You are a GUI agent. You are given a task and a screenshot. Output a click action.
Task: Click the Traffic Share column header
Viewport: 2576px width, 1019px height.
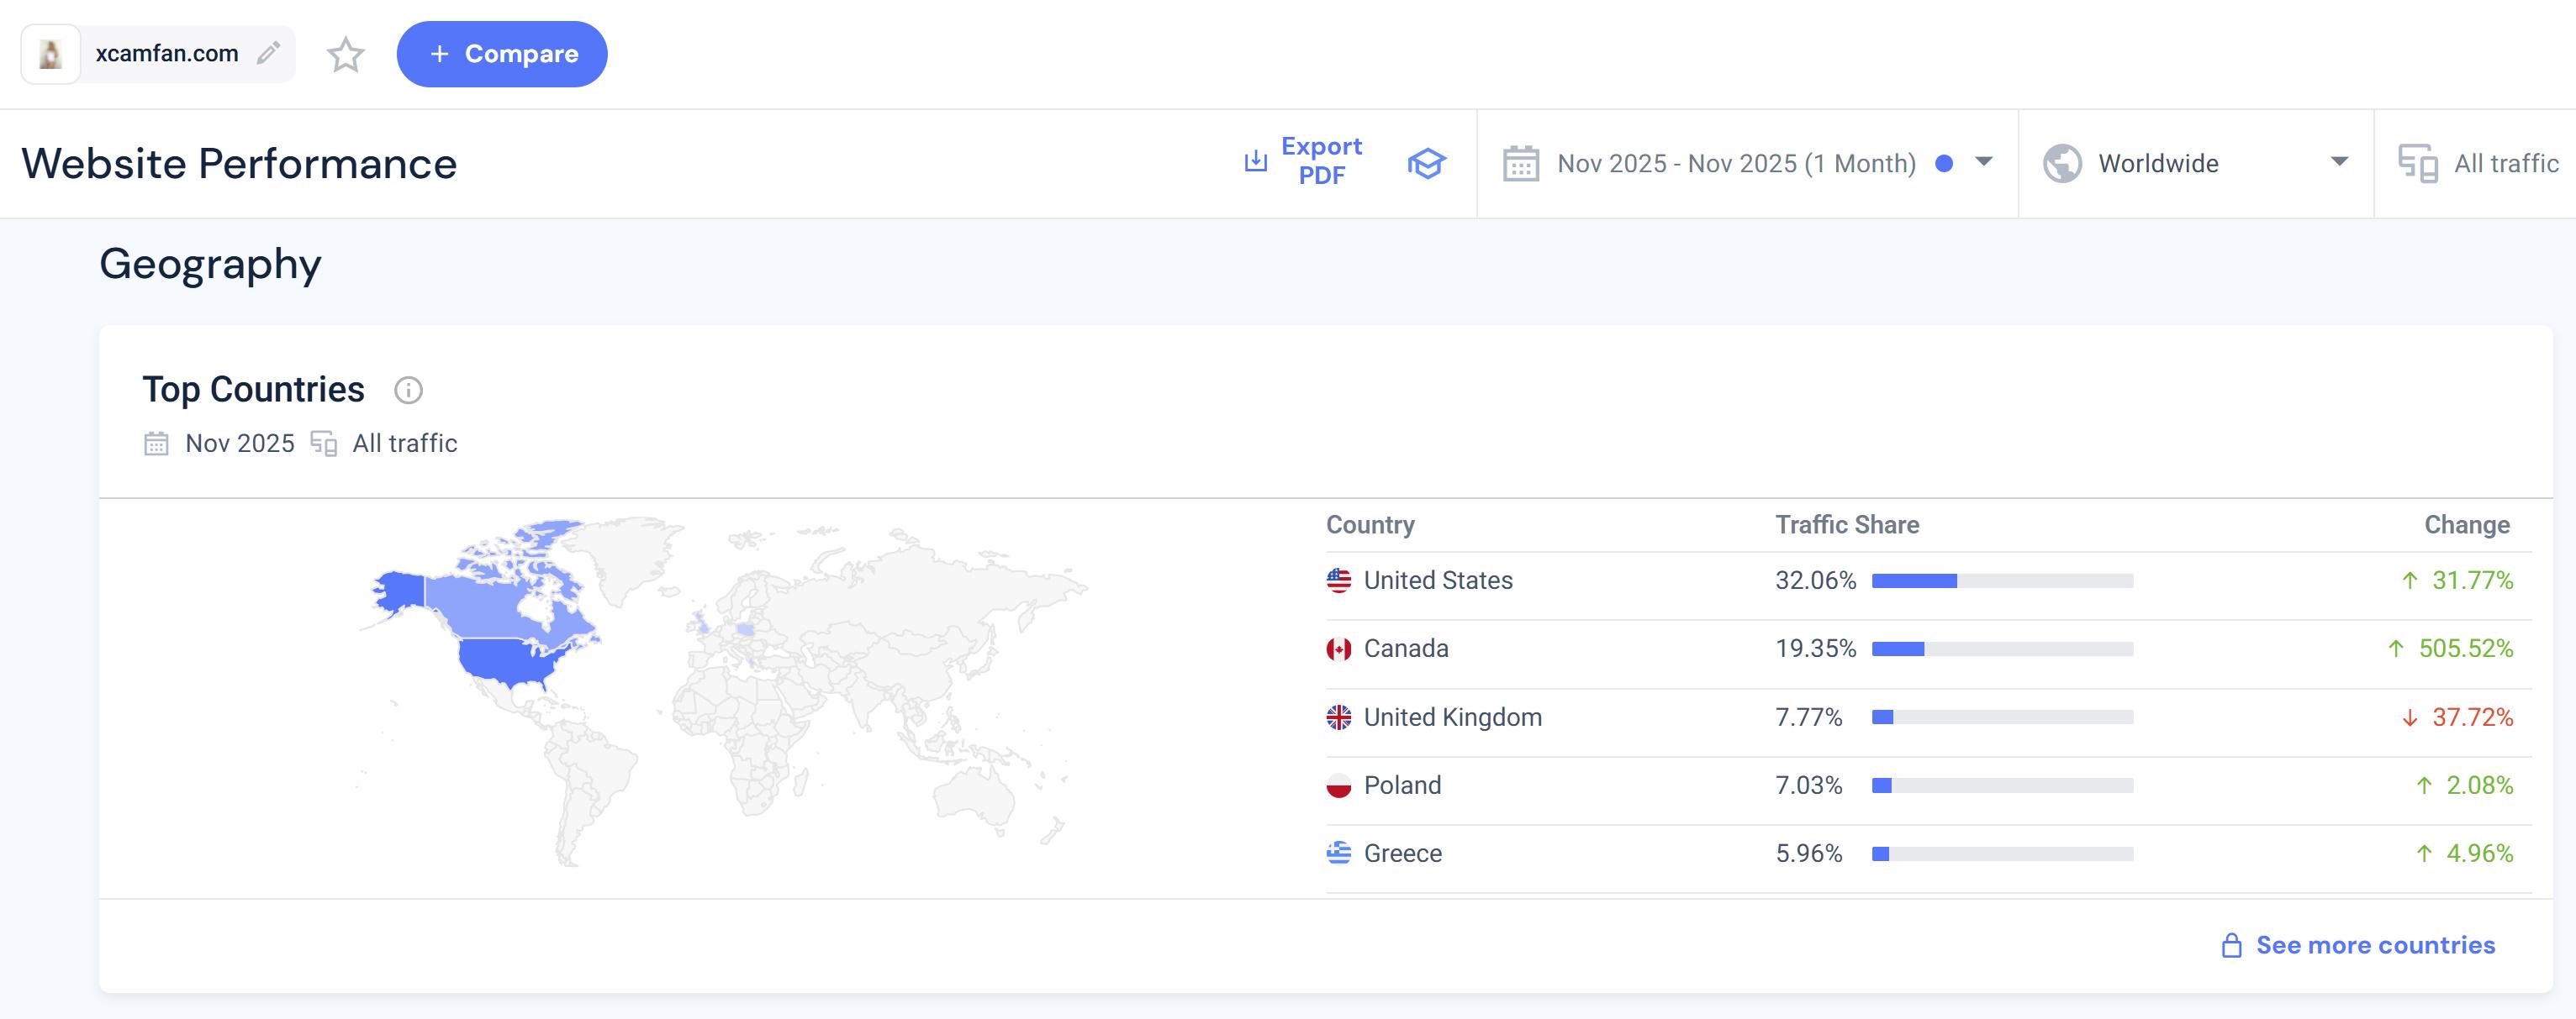(x=1846, y=524)
